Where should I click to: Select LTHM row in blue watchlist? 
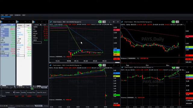pyautogui.click(x=8, y=38)
